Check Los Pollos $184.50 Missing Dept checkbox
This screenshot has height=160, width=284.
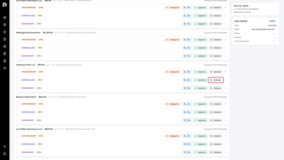pos(17,152)
